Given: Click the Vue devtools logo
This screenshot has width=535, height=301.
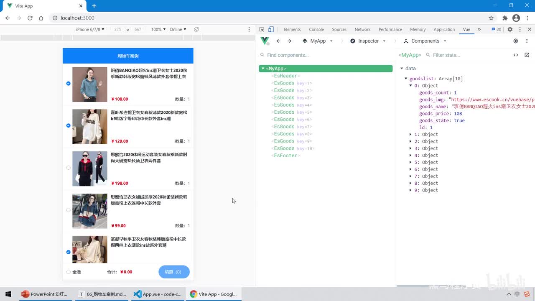Looking at the screenshot, I should [265, 41].
